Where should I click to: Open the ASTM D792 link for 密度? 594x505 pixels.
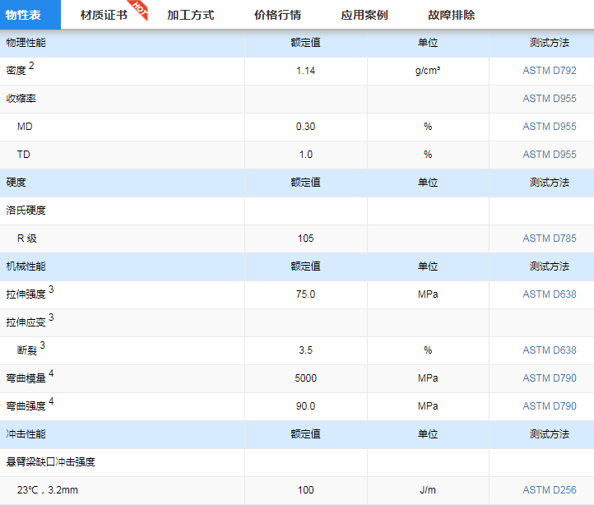(x=549, y=71)
